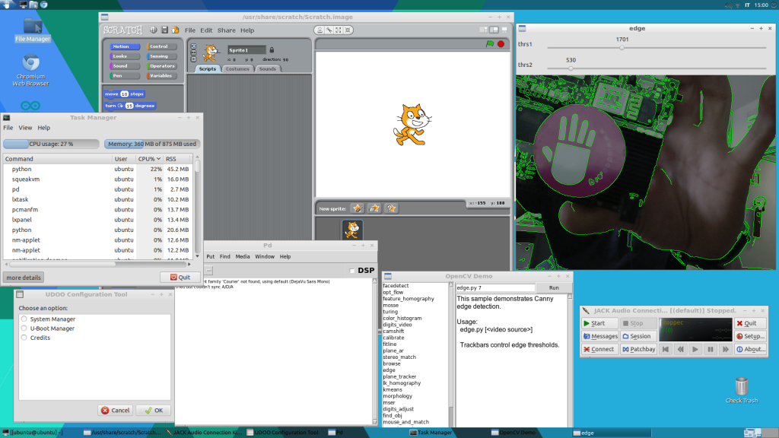Screen dimensions: 779x438
Task: Click JACK transport rewind button
Action: tap(681, 350)
